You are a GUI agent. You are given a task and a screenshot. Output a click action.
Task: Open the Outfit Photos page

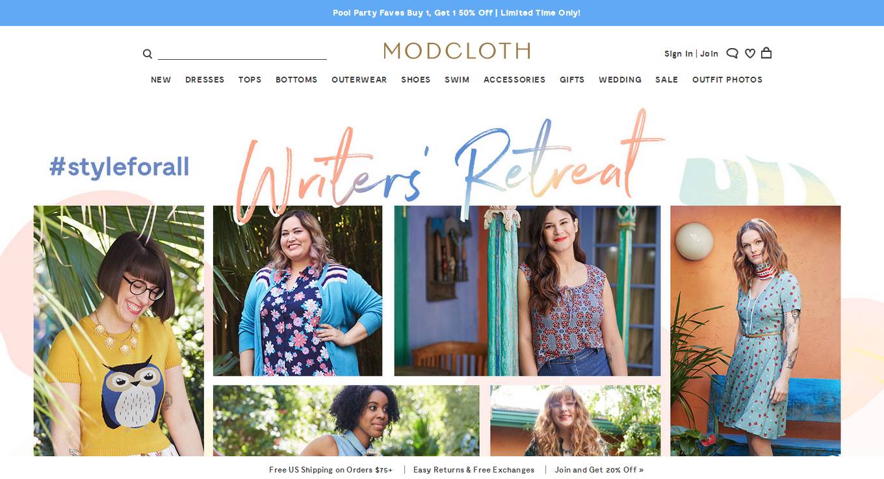[x=727, y=79]
